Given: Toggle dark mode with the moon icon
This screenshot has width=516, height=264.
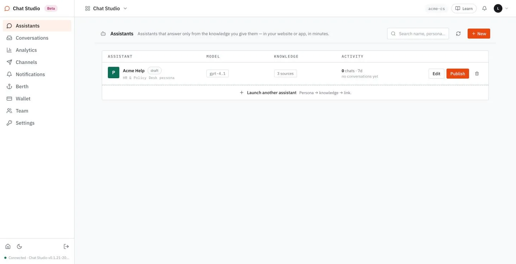Looking at the screenshot, I should click(x=19, y=246).
